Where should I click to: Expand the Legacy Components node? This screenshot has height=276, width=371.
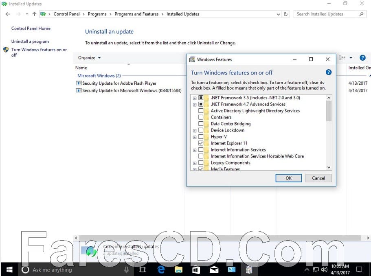pyautogui.click(x=195, y=163)
